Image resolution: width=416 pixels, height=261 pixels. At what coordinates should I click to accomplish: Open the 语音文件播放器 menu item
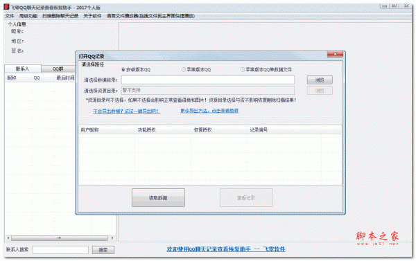click(150, 16)
